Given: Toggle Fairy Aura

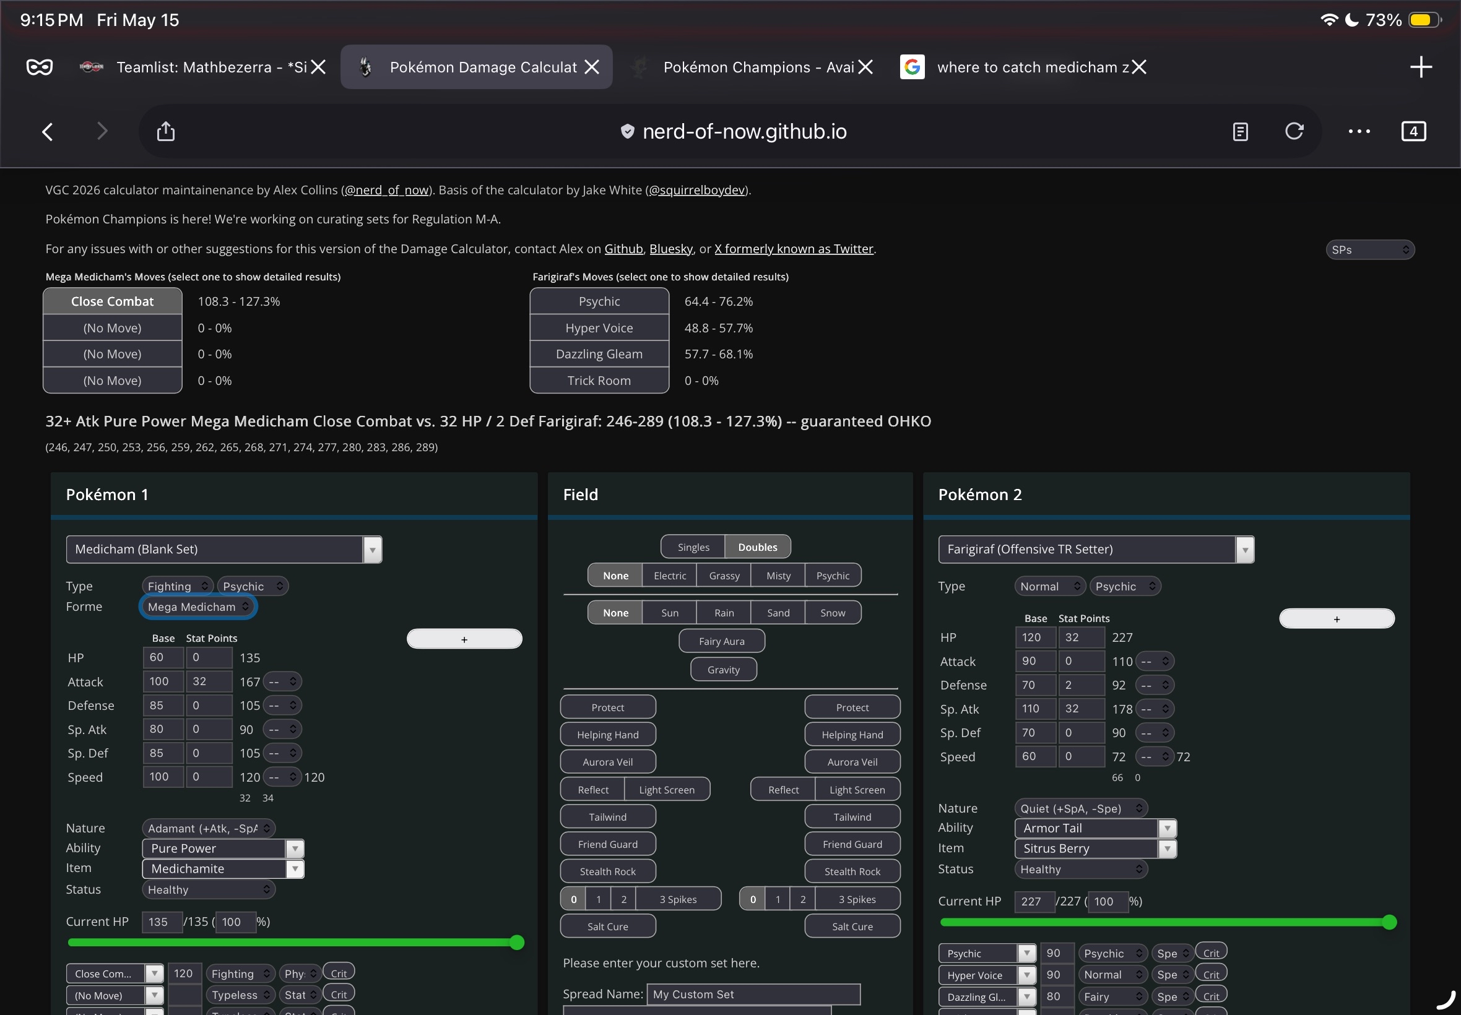Looking at the screenshot, I should pyautogui.click(x=722, y=641).
